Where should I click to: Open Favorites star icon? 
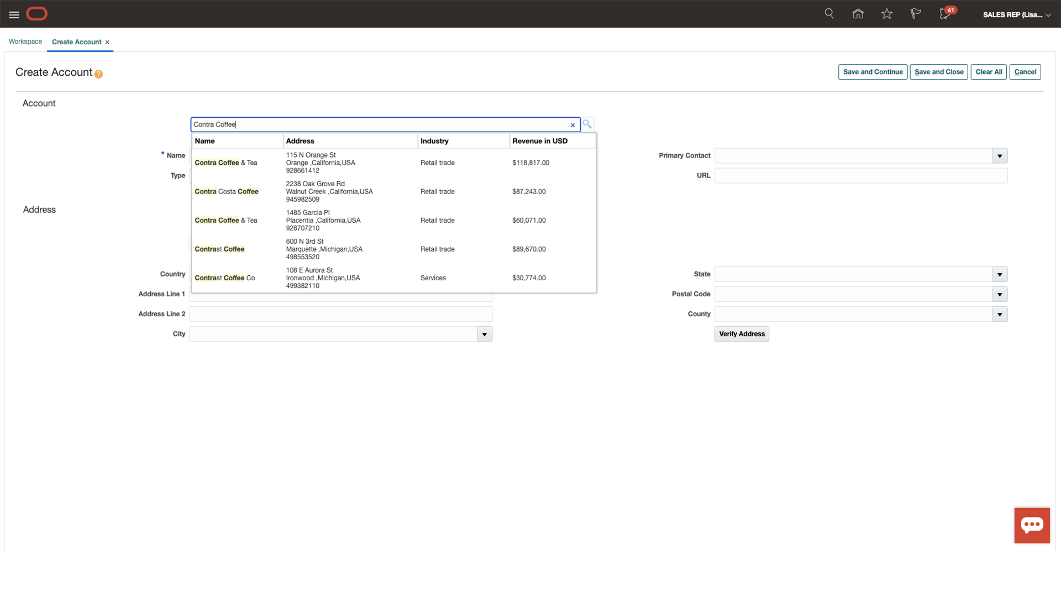pos(887,14)
